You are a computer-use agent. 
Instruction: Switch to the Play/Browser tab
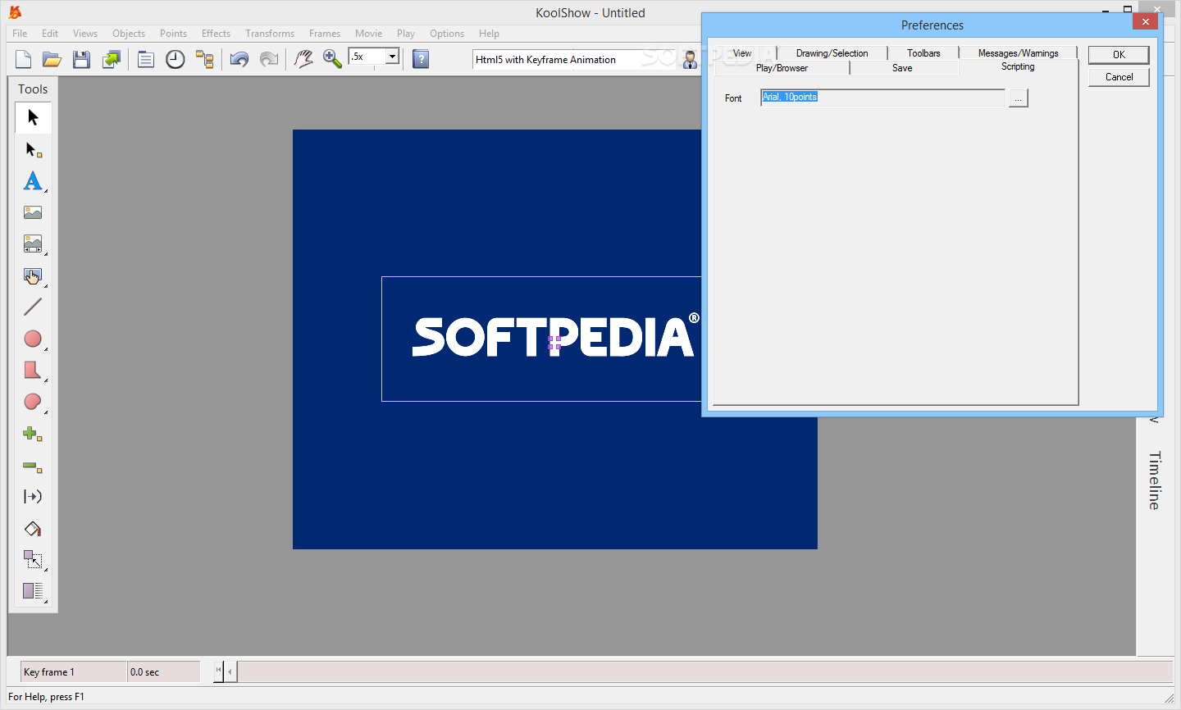click(782, 68)
